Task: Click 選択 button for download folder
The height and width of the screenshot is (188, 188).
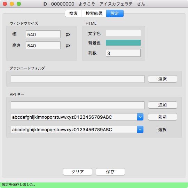Action: click(163, 79)
